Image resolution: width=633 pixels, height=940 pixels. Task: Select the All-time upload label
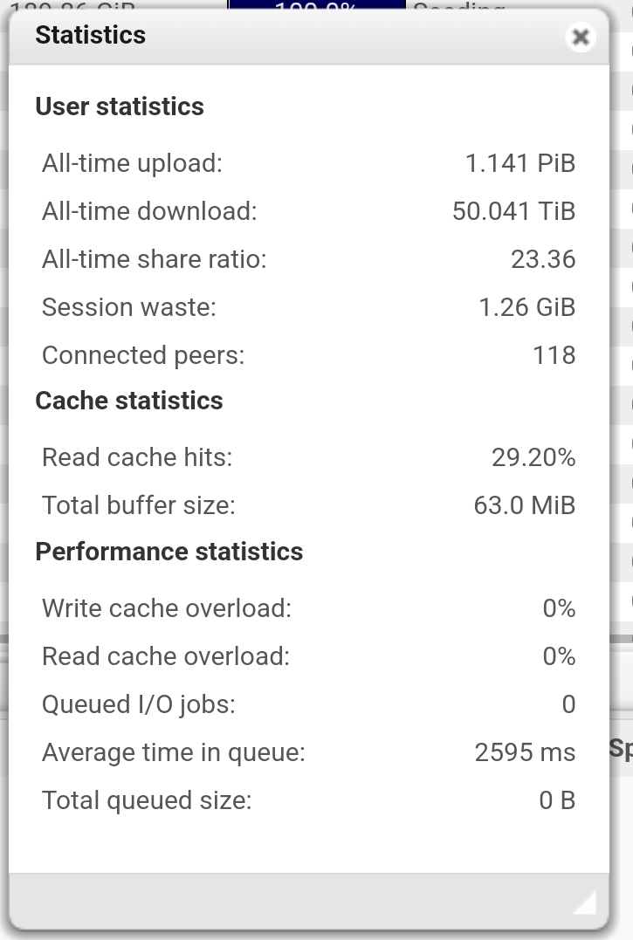[132, 163]
